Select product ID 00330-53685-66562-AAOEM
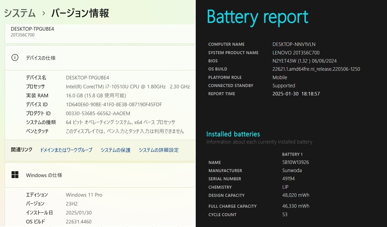 click(x=98, y=113)
